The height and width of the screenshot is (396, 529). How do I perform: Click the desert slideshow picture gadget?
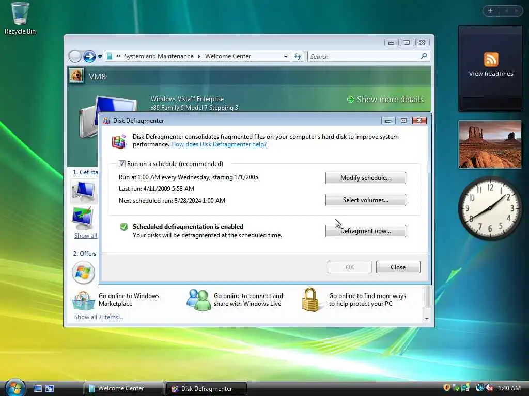tap(490, 144)
